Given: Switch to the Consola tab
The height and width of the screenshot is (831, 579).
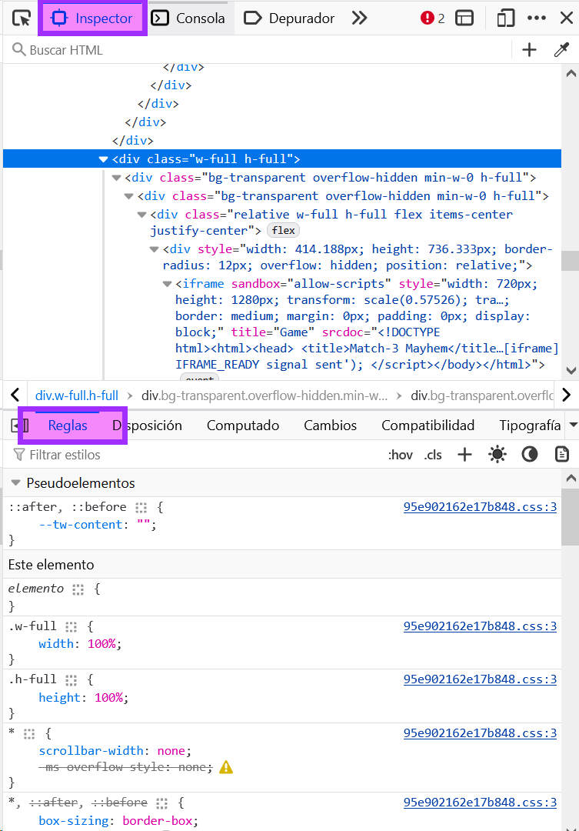Looking at the screenshot, I should pyautogui.click(x=188, y=18).
